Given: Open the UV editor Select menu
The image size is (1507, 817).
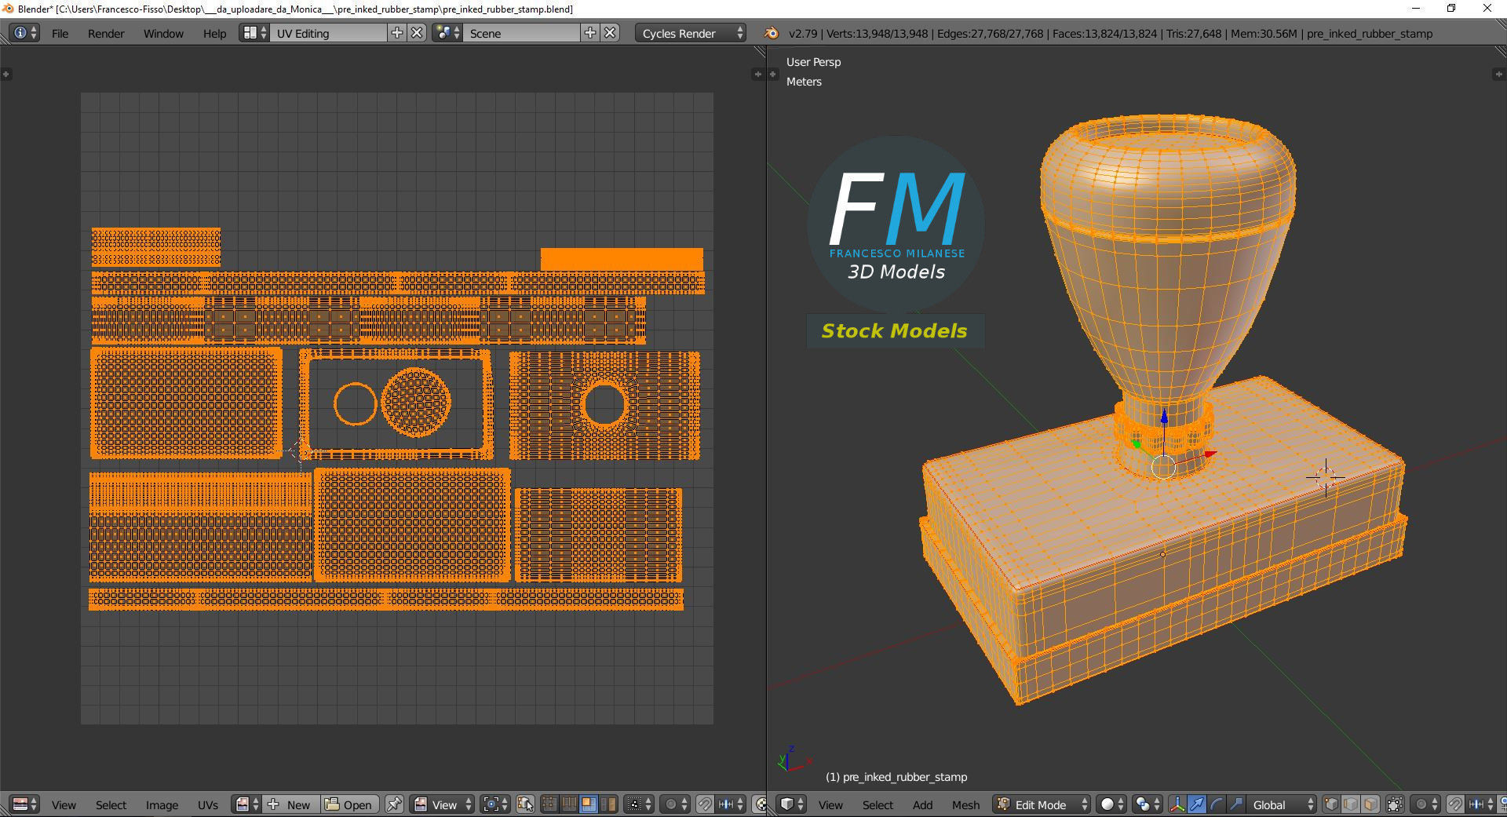Looking at the screenshot, I should [x=111, y=804].
